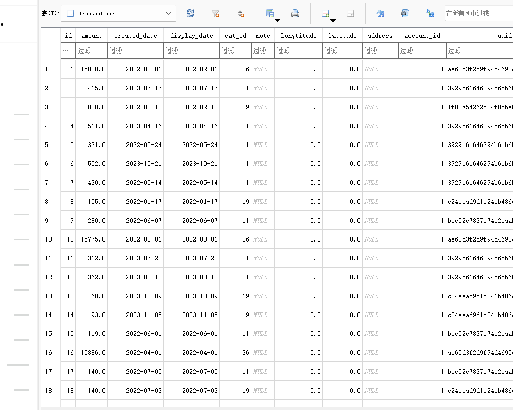Focus the address filter field
Viewport: 513px width, 410px height.
380,51
